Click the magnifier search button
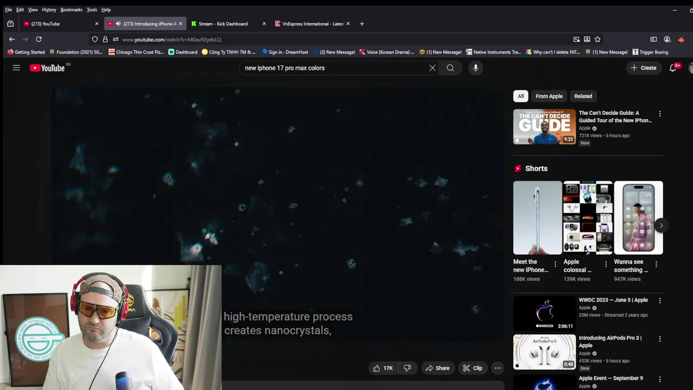 click(450, 68)
